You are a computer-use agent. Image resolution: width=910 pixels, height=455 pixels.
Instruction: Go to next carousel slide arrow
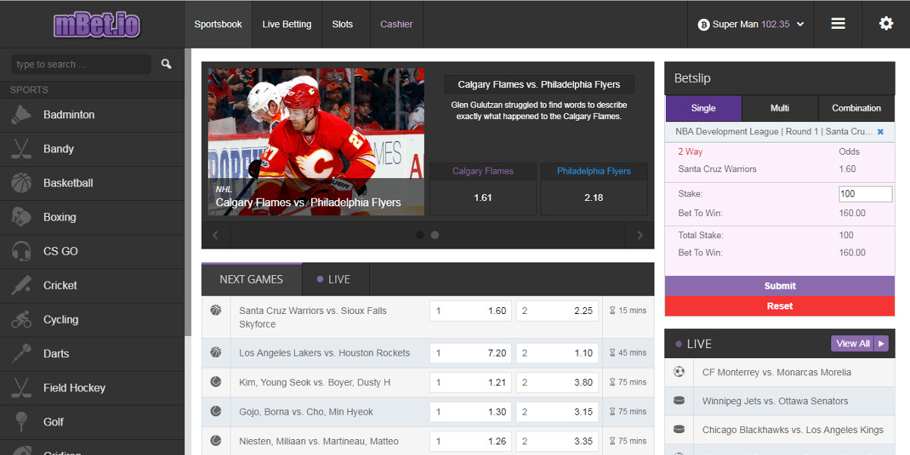pyautogui.click(x=640, y=235)
